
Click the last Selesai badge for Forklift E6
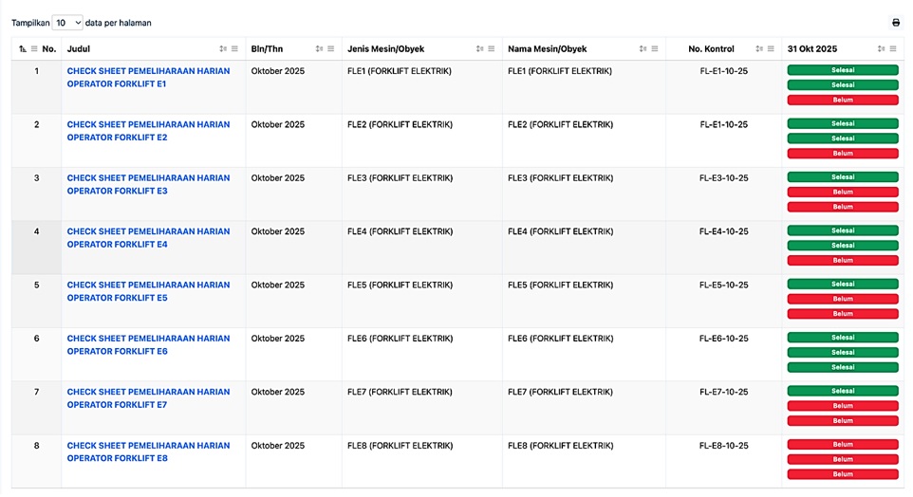[842, 367]
